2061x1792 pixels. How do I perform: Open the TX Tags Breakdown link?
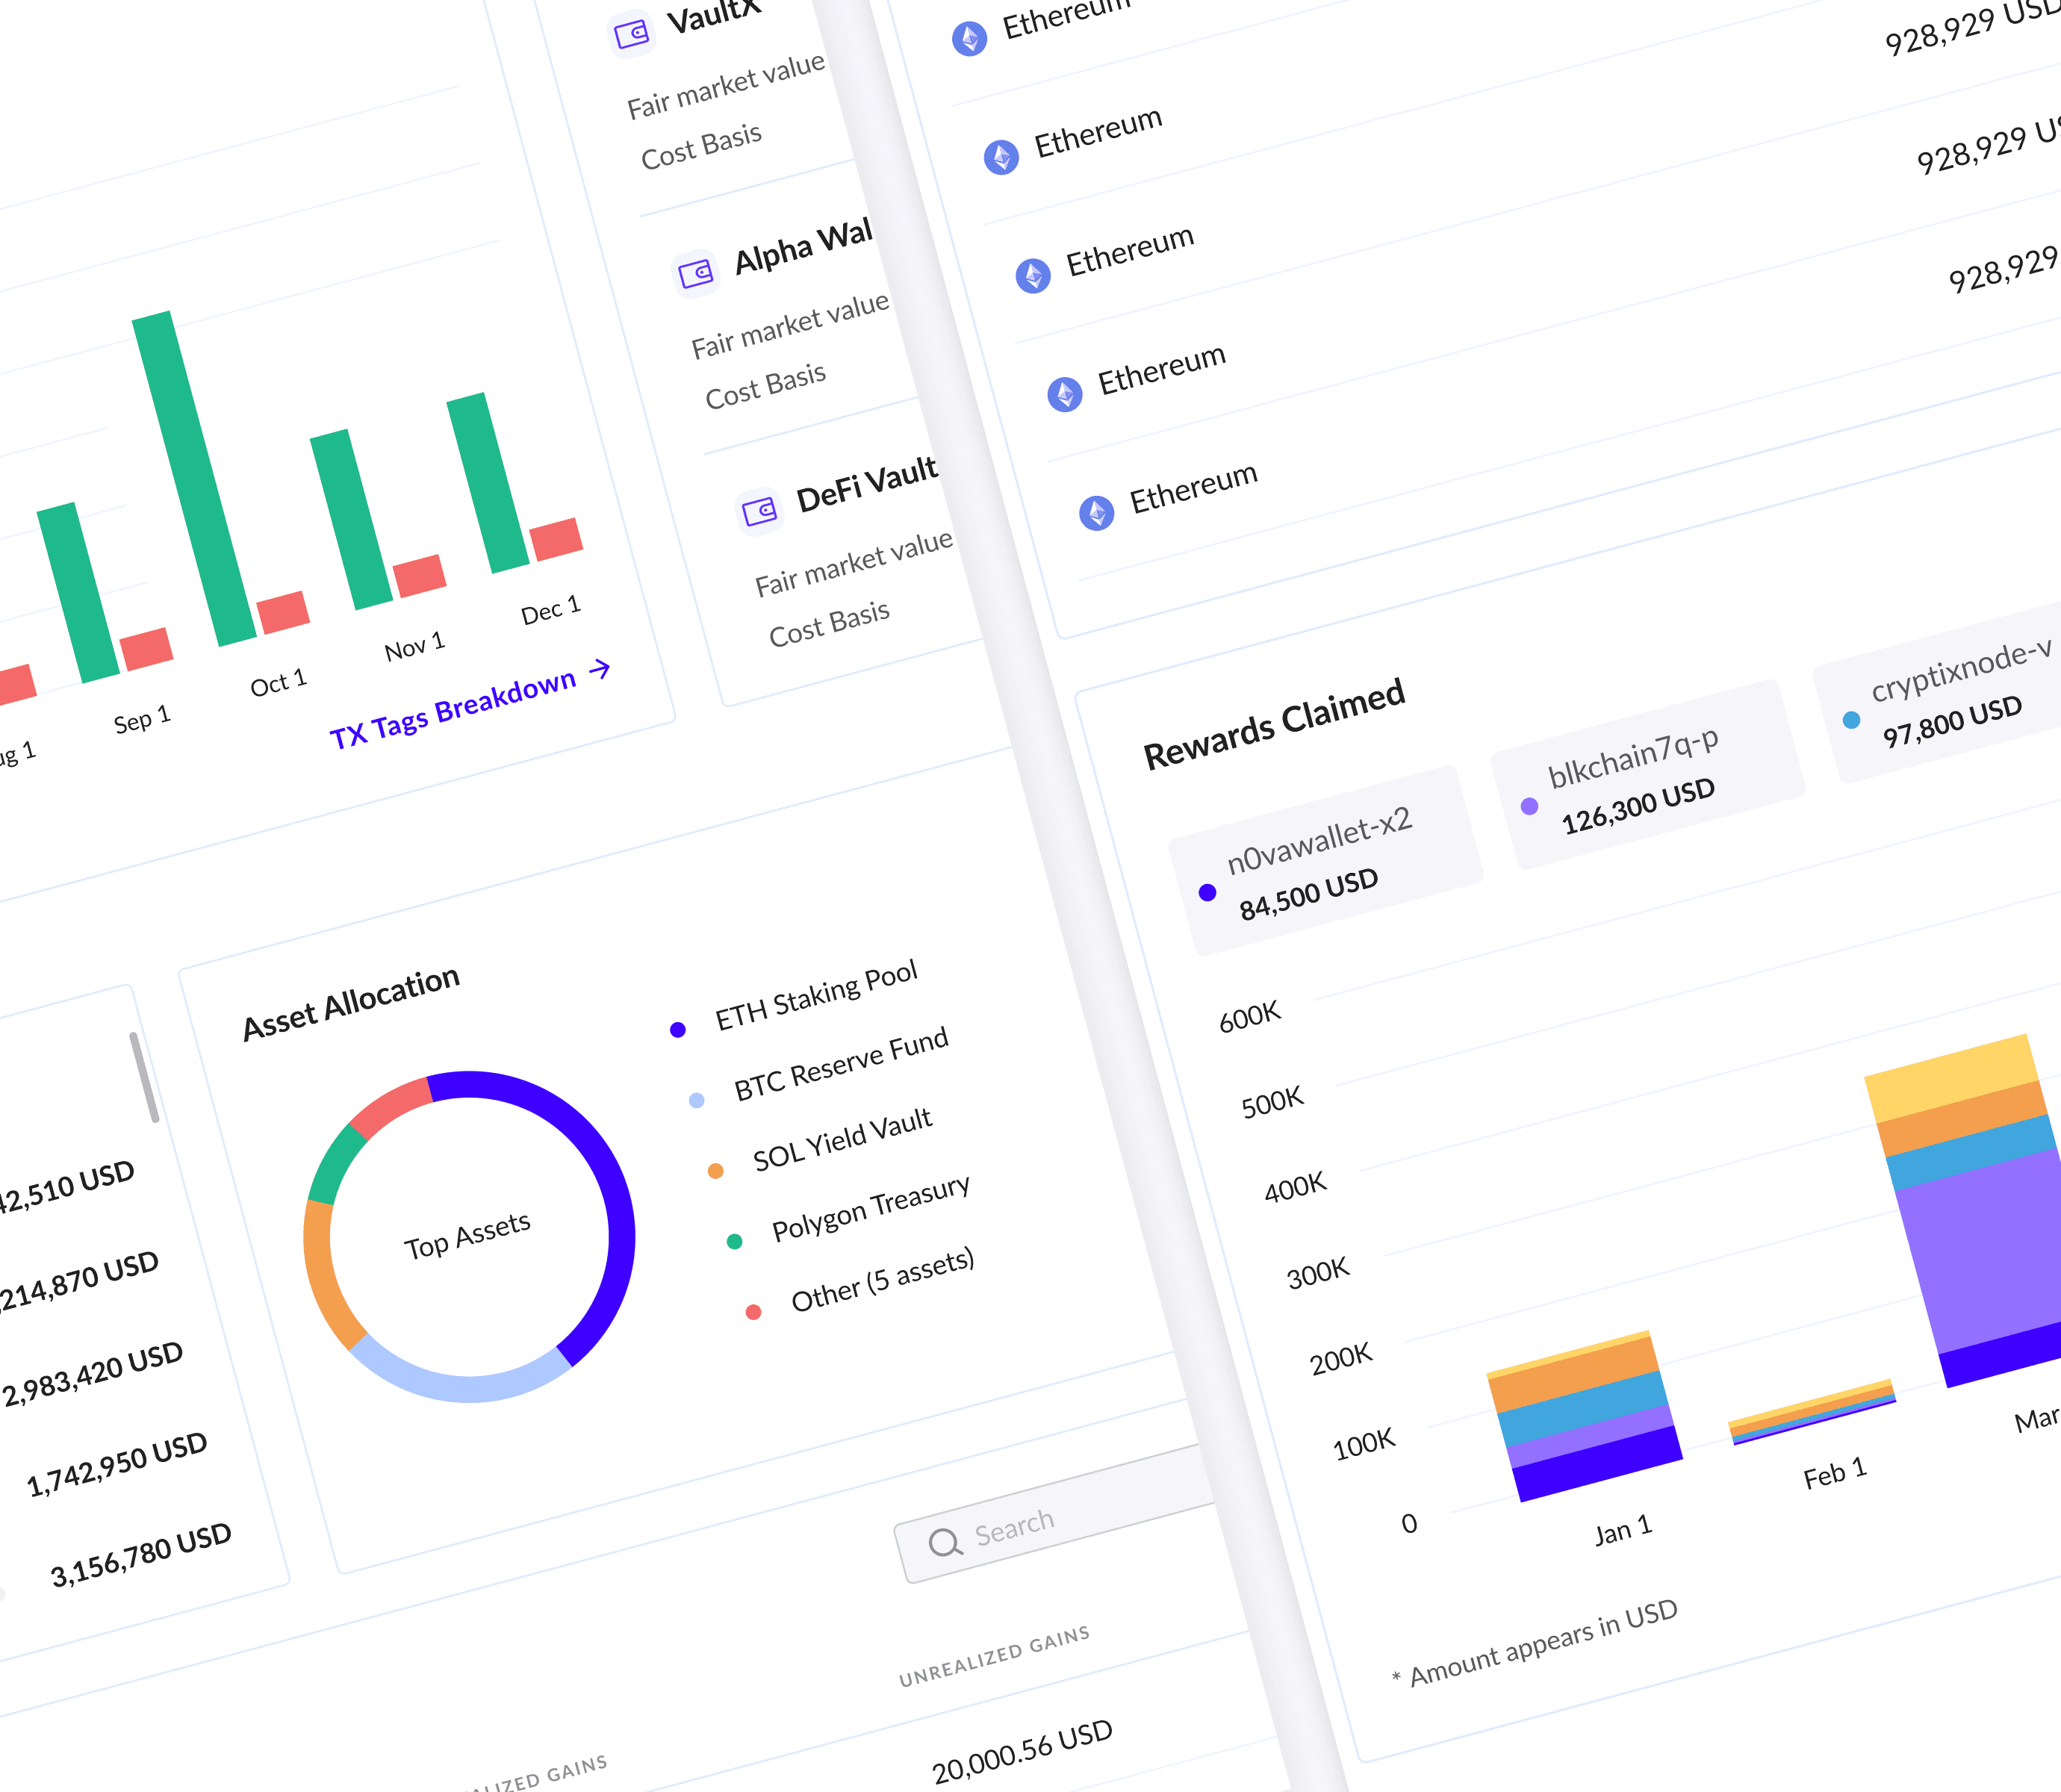tap(469, 704)
